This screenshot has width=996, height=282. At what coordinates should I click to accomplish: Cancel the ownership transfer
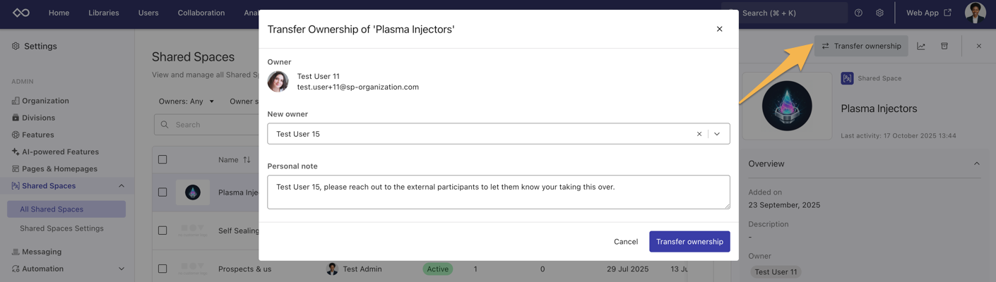click(x=625, y=242)
